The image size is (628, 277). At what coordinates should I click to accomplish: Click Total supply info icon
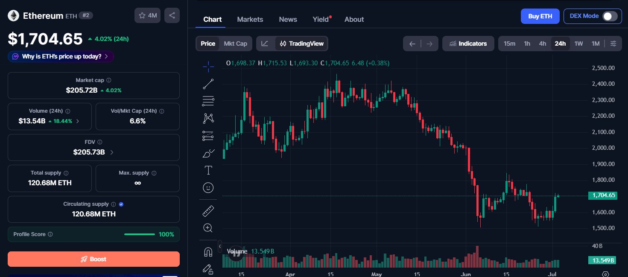[x=66, y=173]
